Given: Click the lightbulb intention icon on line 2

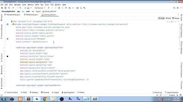Looking at the screenshot, I should click(x=13, y=24).
